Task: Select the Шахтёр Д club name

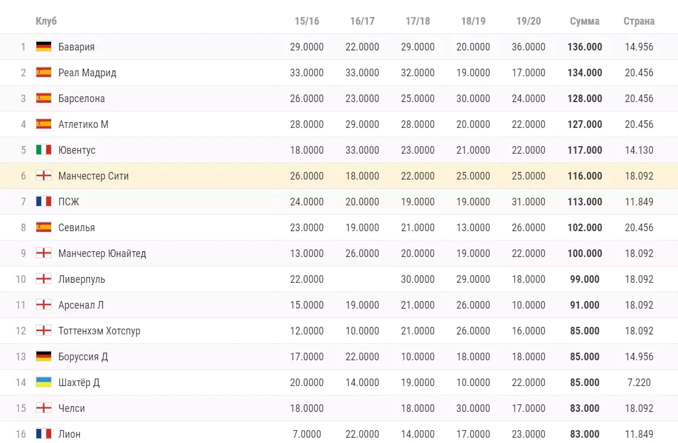Action: (x=79, y=383)
